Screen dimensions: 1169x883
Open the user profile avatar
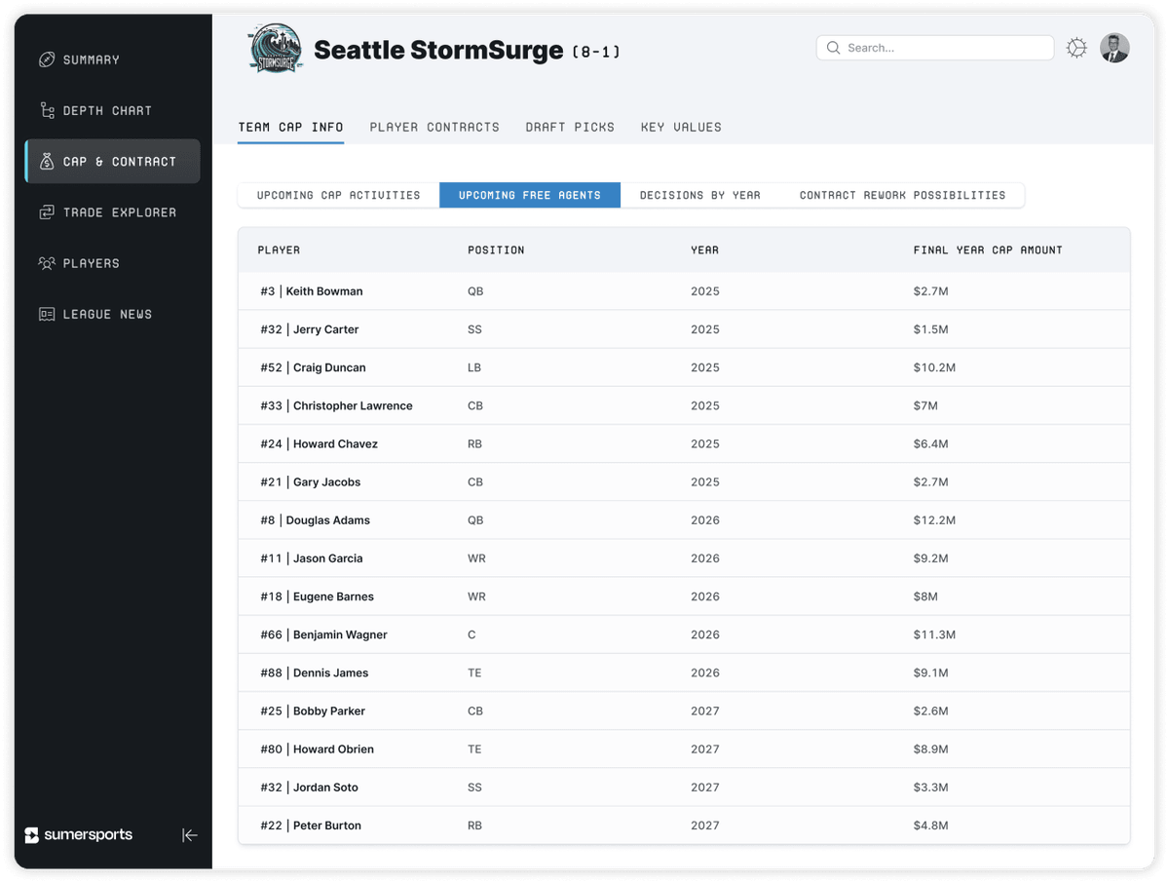click(x=1114, y=47)
